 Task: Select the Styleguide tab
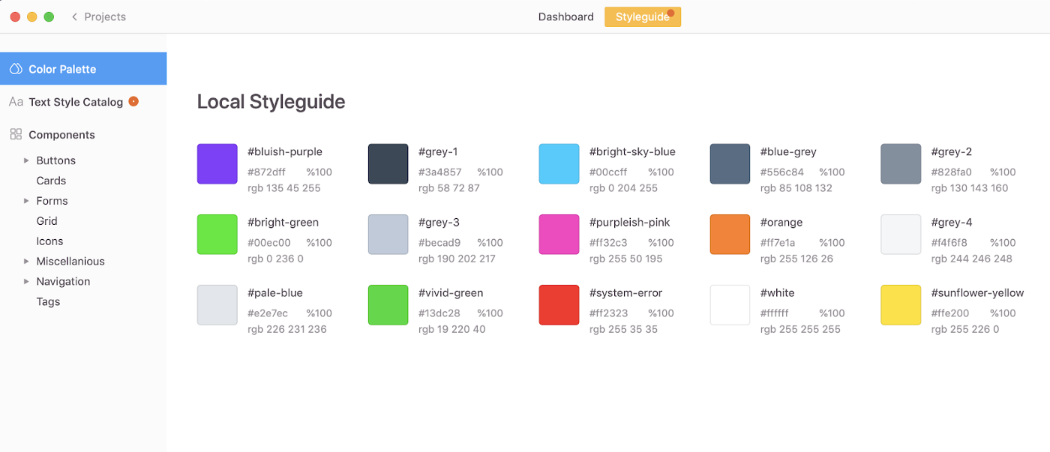(x=642, y=16)
